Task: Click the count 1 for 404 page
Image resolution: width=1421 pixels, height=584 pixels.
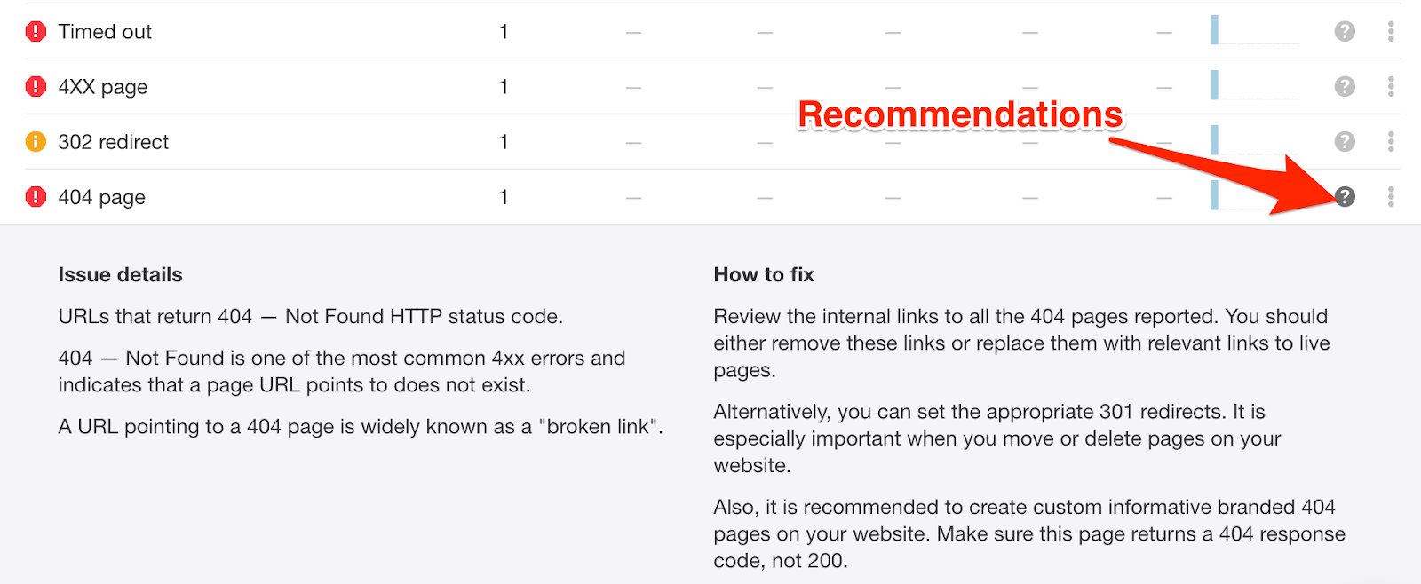Action: [504, 197]
